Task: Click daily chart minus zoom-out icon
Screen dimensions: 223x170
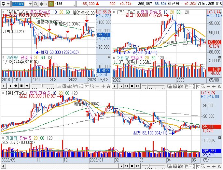Action: coord(208,166)
